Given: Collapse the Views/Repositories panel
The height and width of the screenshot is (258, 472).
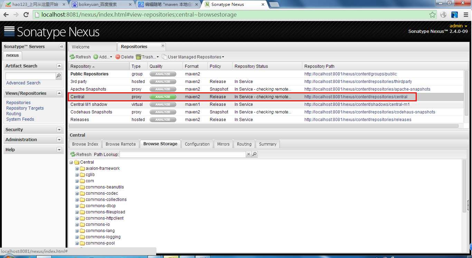Looking at the screenshot, I should [x=59, y=93].
